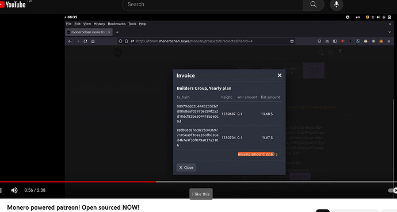Screen dimensions: 397x212
Task: Open the History menu in Firefox
Action: 99,24
